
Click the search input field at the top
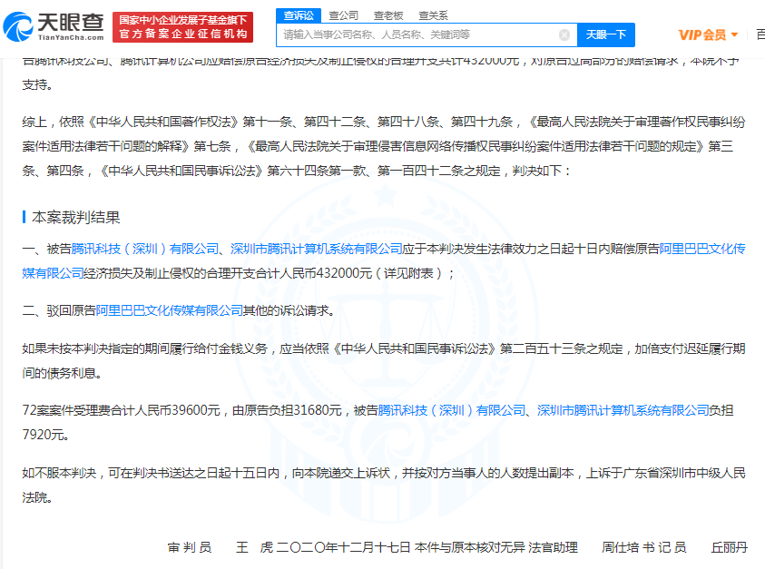(x=417, y=34)
